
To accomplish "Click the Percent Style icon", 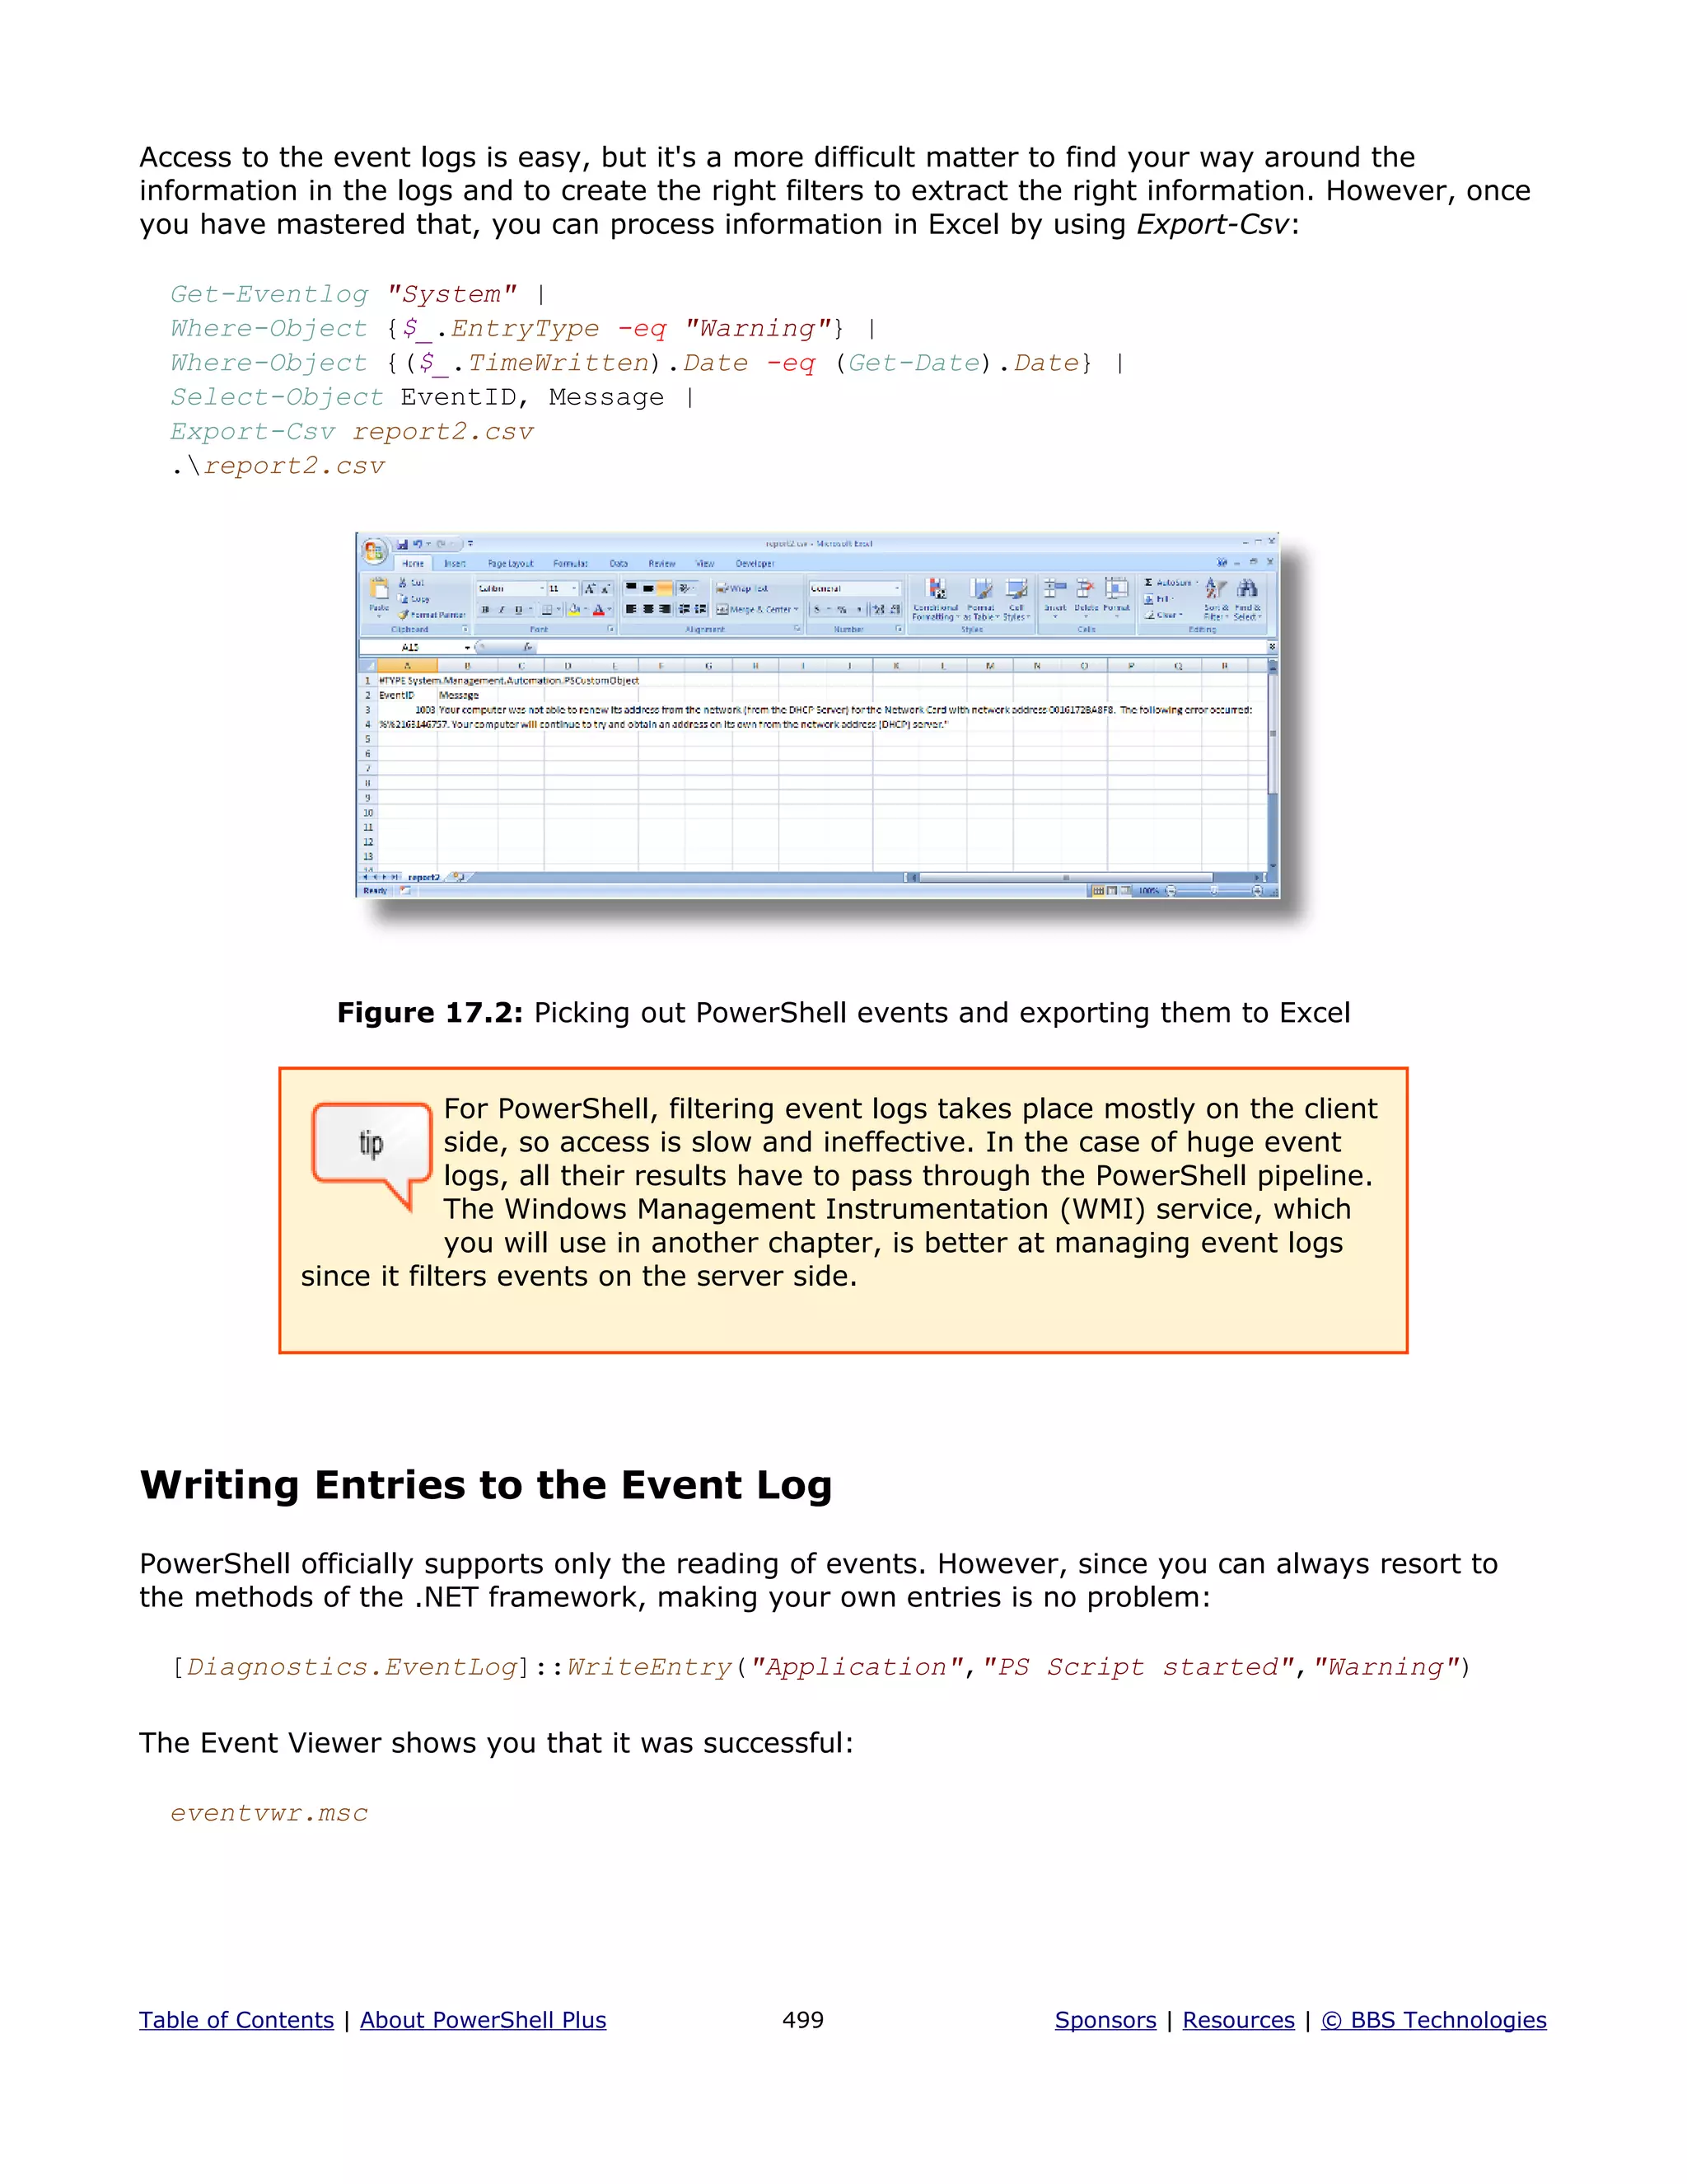I will click(842, 609).
